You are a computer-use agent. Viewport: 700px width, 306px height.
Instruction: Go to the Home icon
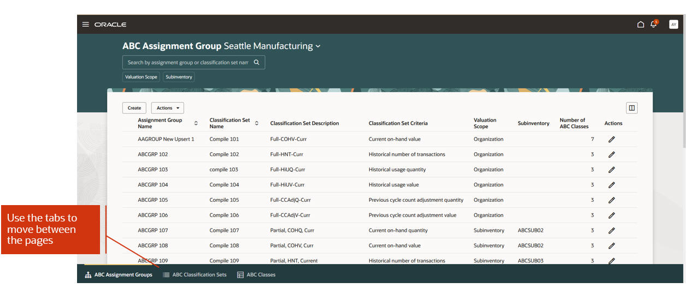[x=640, y=25]
